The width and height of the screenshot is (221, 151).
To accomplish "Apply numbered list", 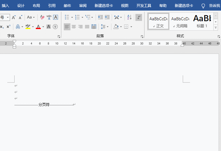I will coord(77,17).
